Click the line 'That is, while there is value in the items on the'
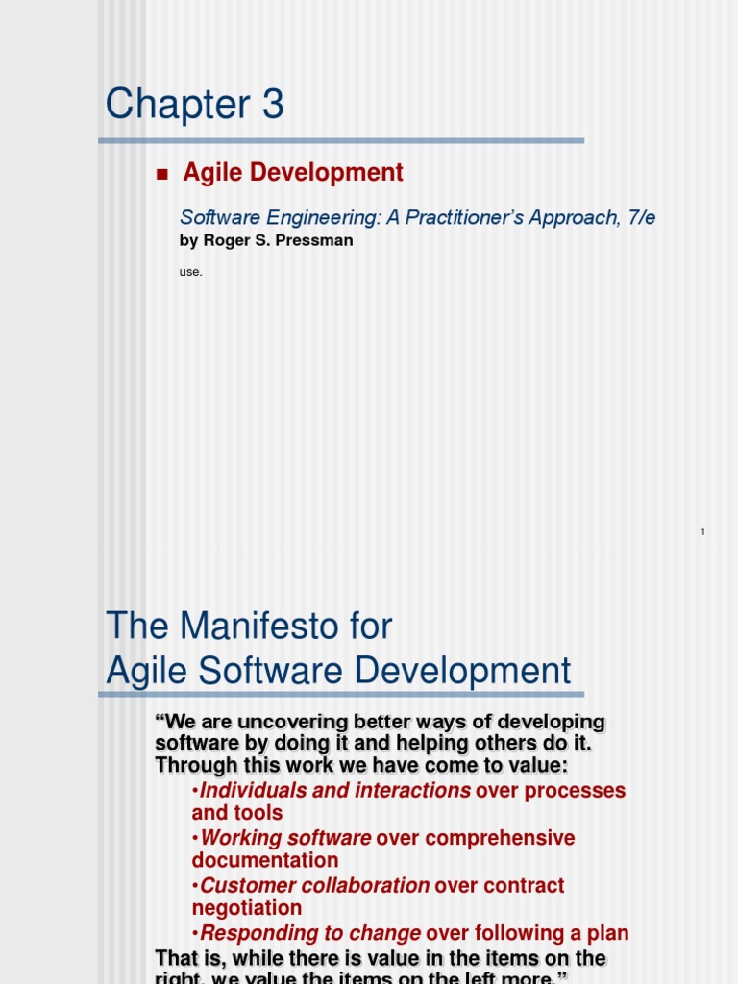 [x=381, y=958]
